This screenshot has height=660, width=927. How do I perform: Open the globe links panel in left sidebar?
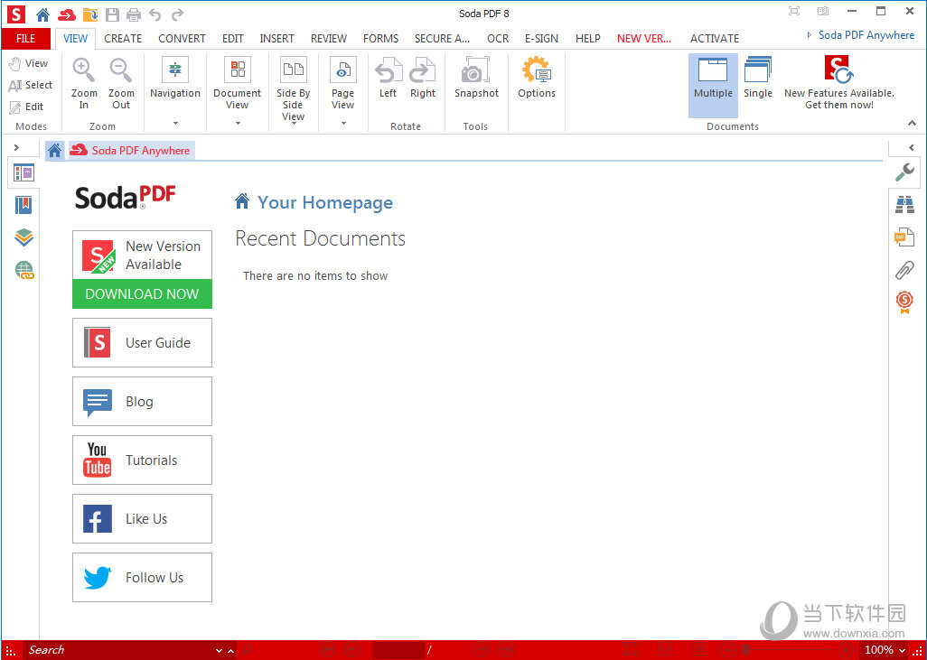(24, 270)
